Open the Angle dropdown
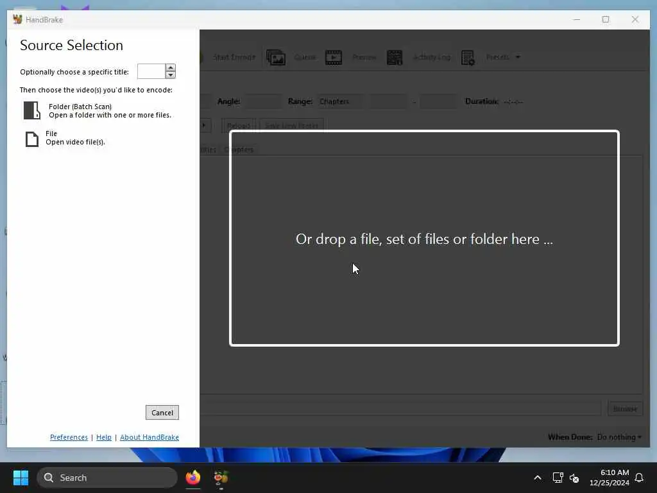This screenshot has height=493, width=657. point(262,101)
